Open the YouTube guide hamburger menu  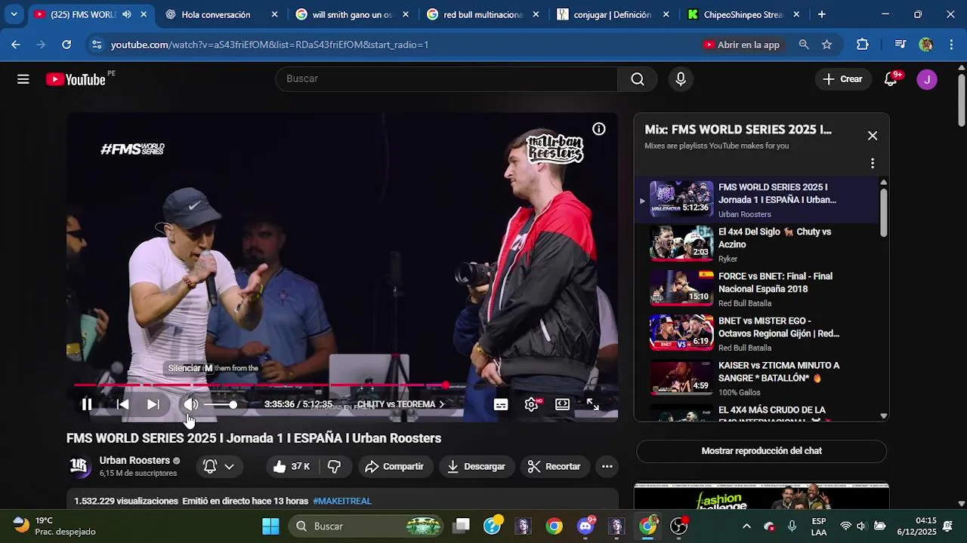click(23, 79)
